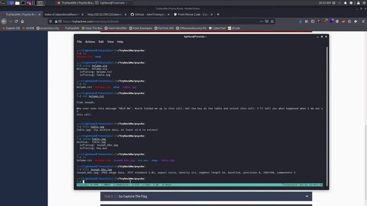Screen dimensions: 367x206
Task: Open dCode bookmark
Action: 234,28
